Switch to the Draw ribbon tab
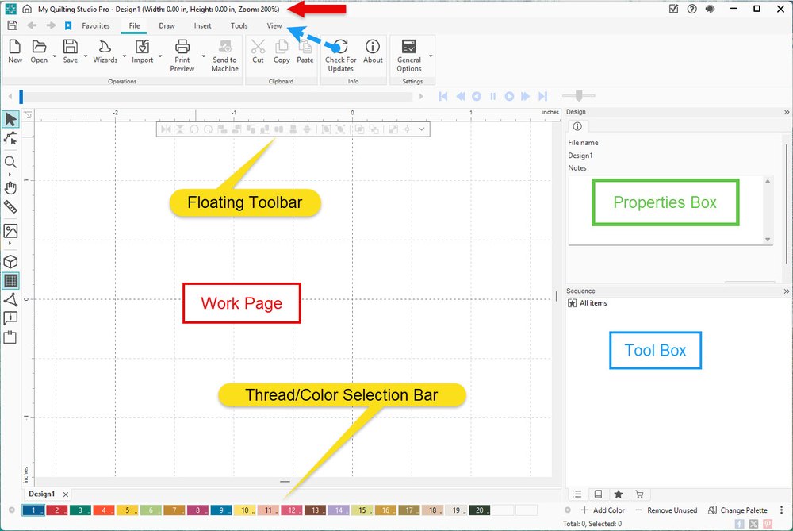 pyautogui.click(x=167, y=26)
